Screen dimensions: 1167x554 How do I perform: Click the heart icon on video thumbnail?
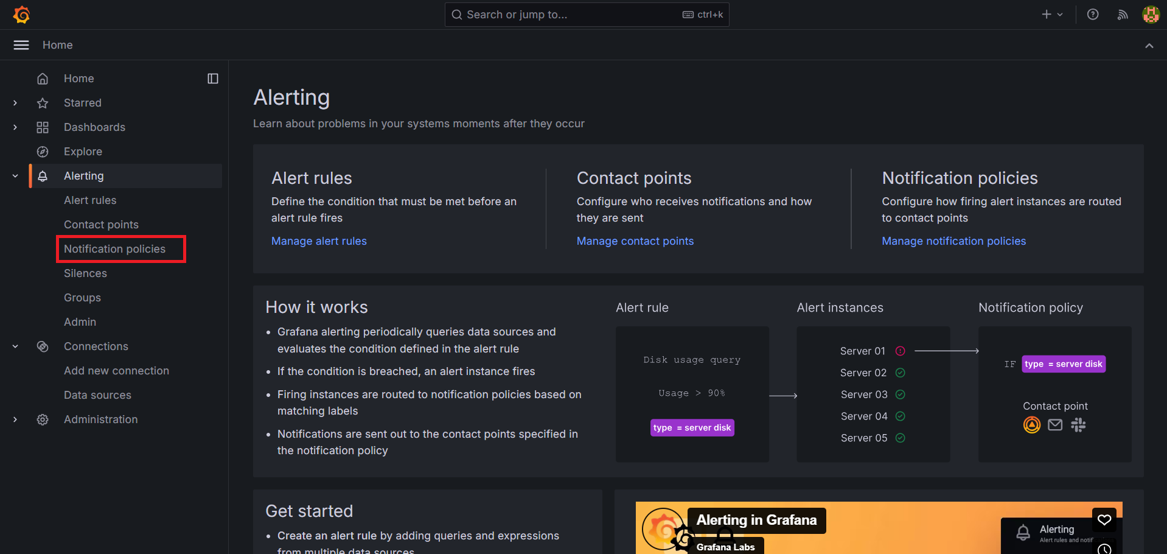(1104, 519)
